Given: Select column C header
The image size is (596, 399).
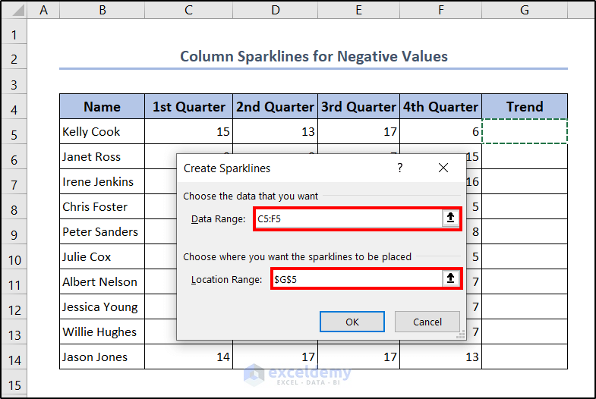Looking at the screenshot, I should point(188,10).
